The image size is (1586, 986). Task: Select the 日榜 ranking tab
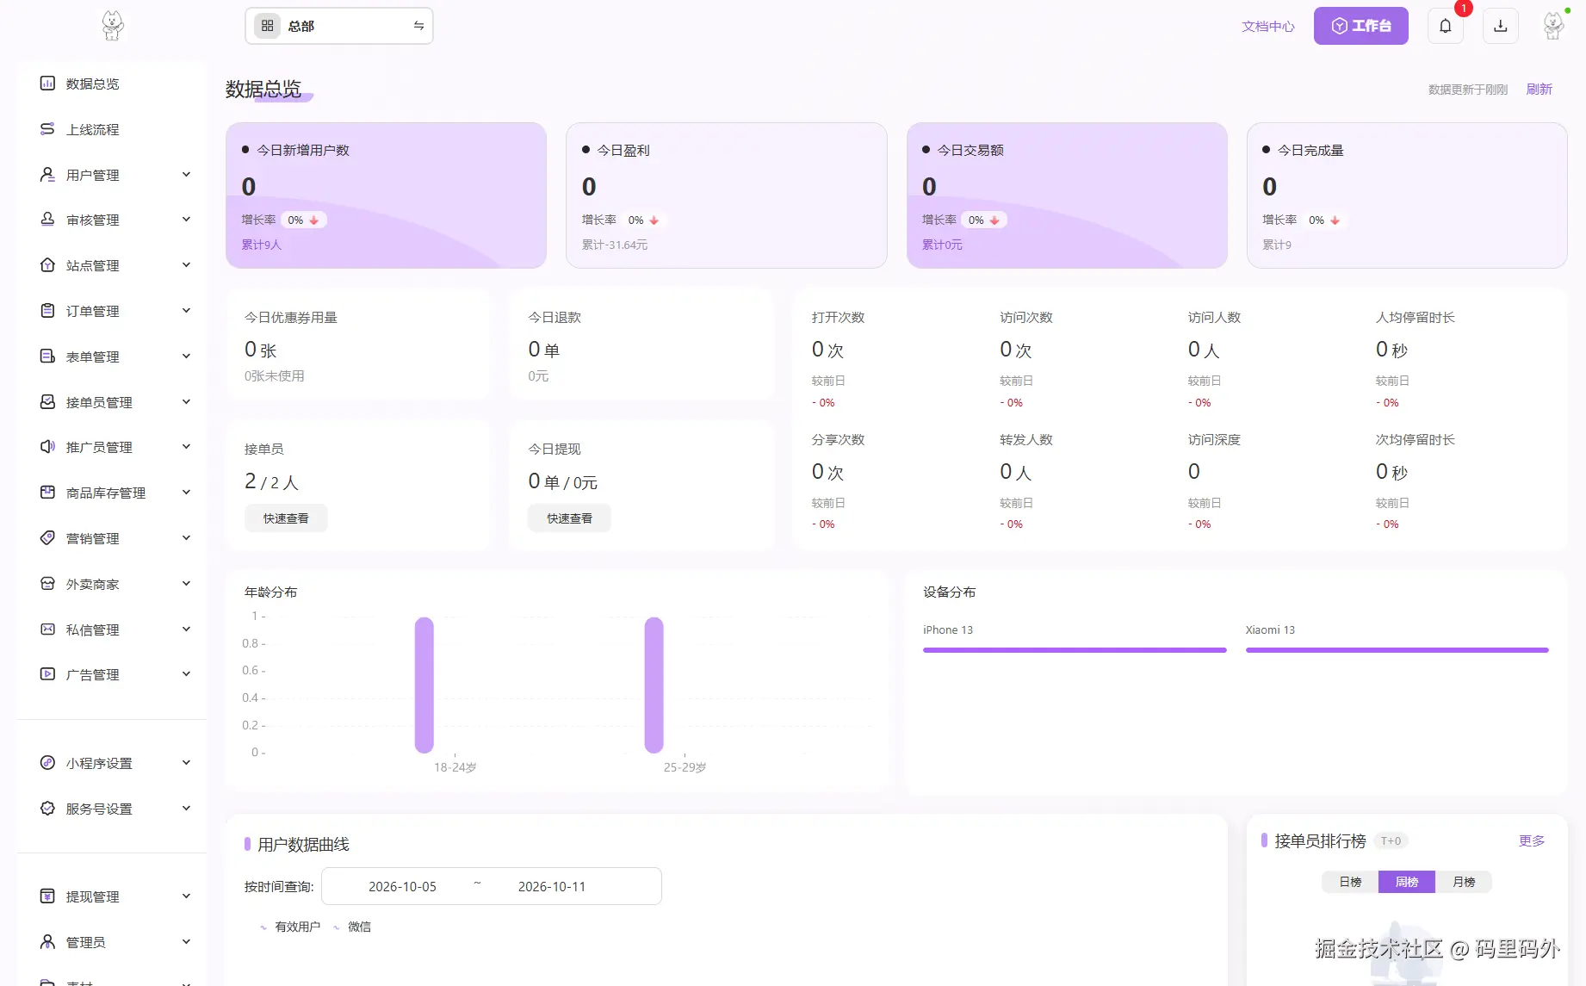[x=1350, y=882]
